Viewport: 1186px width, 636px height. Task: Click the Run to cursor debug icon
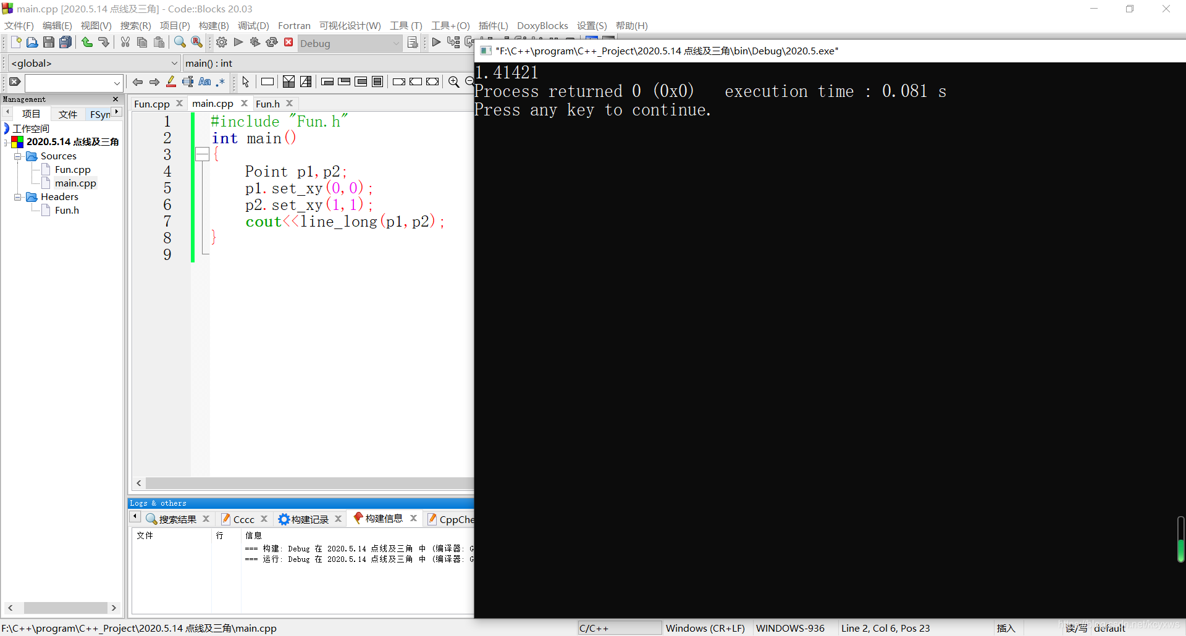[453, 42]
